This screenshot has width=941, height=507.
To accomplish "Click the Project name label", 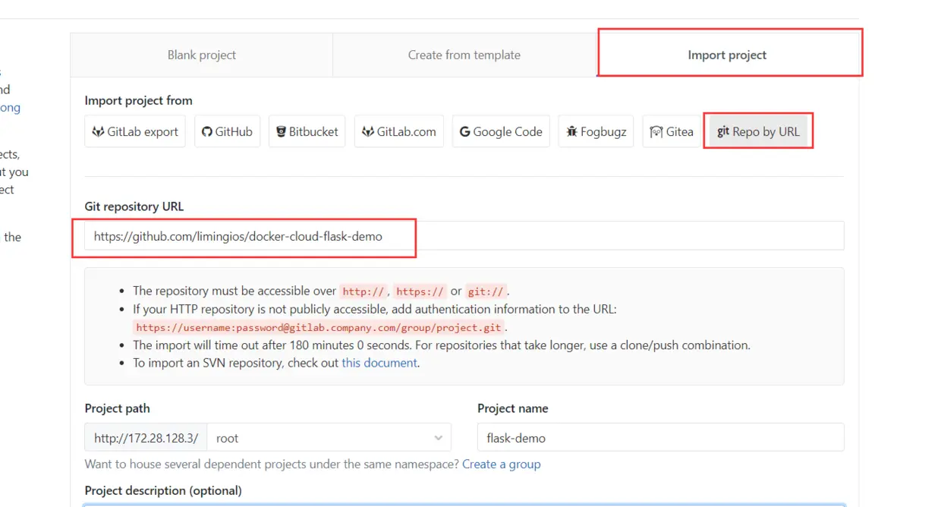I will click(x=513, y=408).
